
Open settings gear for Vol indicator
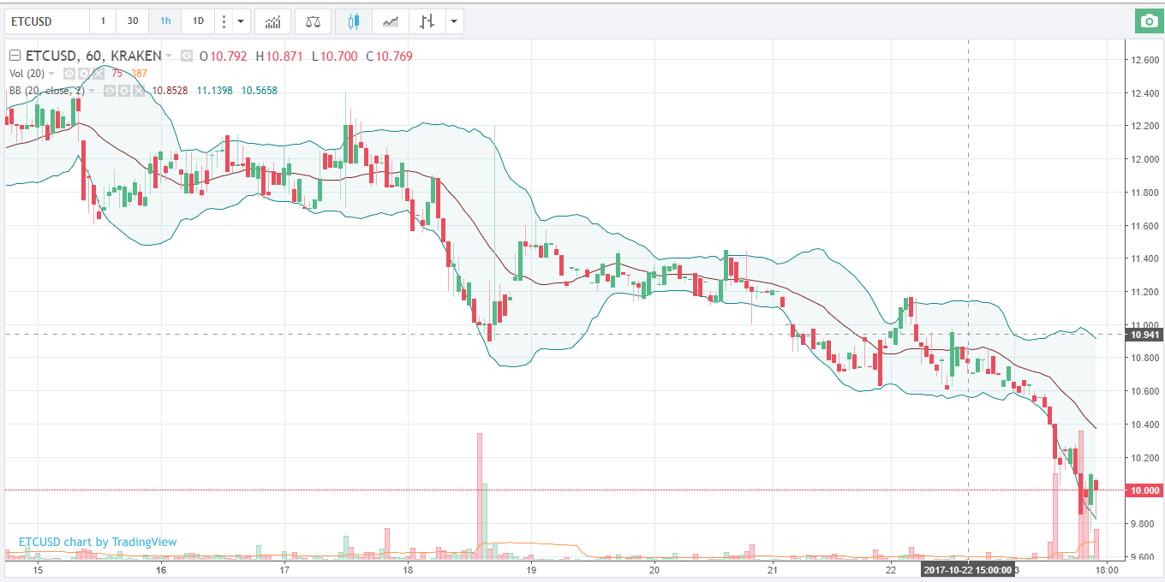pyautogui.click(x=84, y=74)
